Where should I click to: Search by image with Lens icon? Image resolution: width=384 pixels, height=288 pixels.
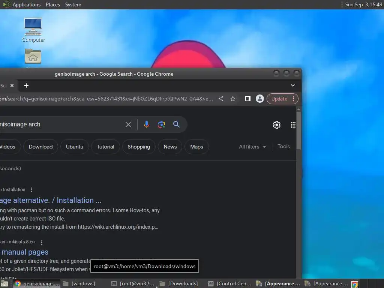pyautogui.click(x=161, y=124)
